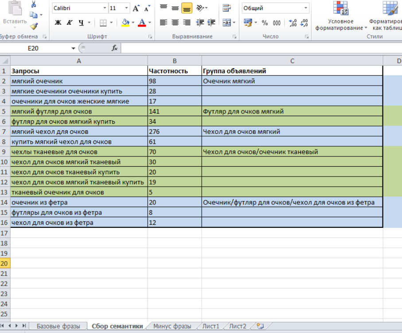Viewport: 402px width, 333px height.
Task: Click into the formula bar
Action: click(x=261, y=48)
